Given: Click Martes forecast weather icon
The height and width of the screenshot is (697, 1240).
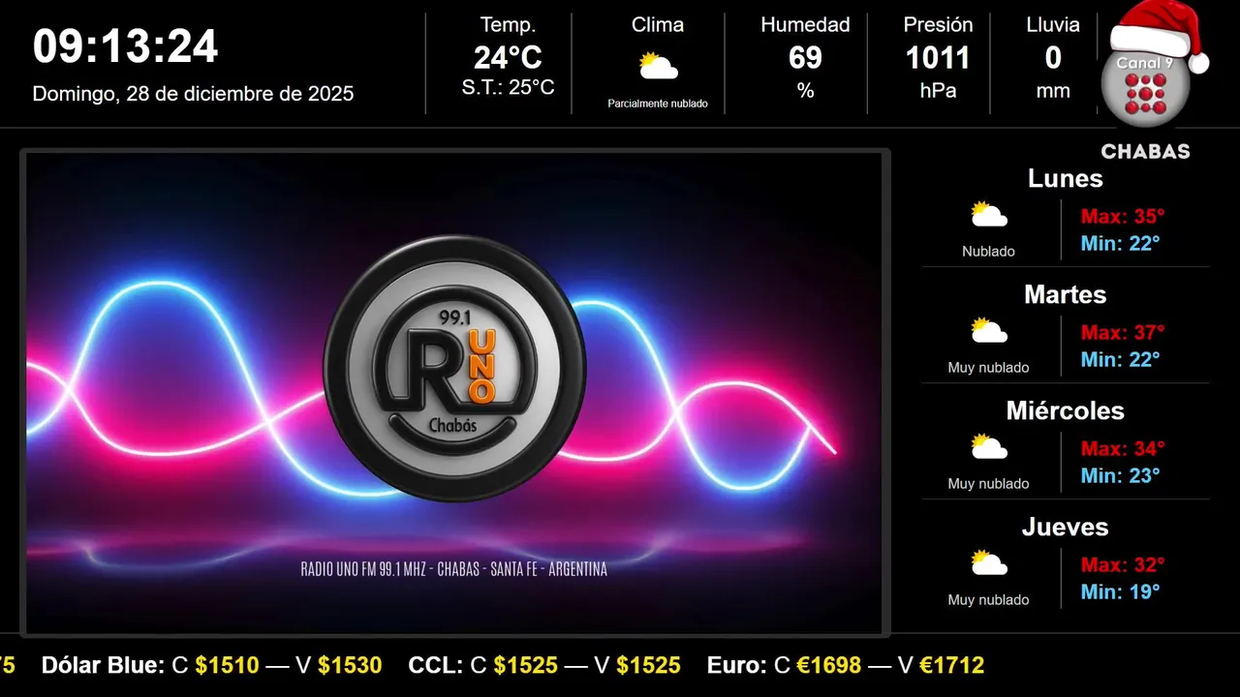Looking at the screenshot, I should 989,331.
